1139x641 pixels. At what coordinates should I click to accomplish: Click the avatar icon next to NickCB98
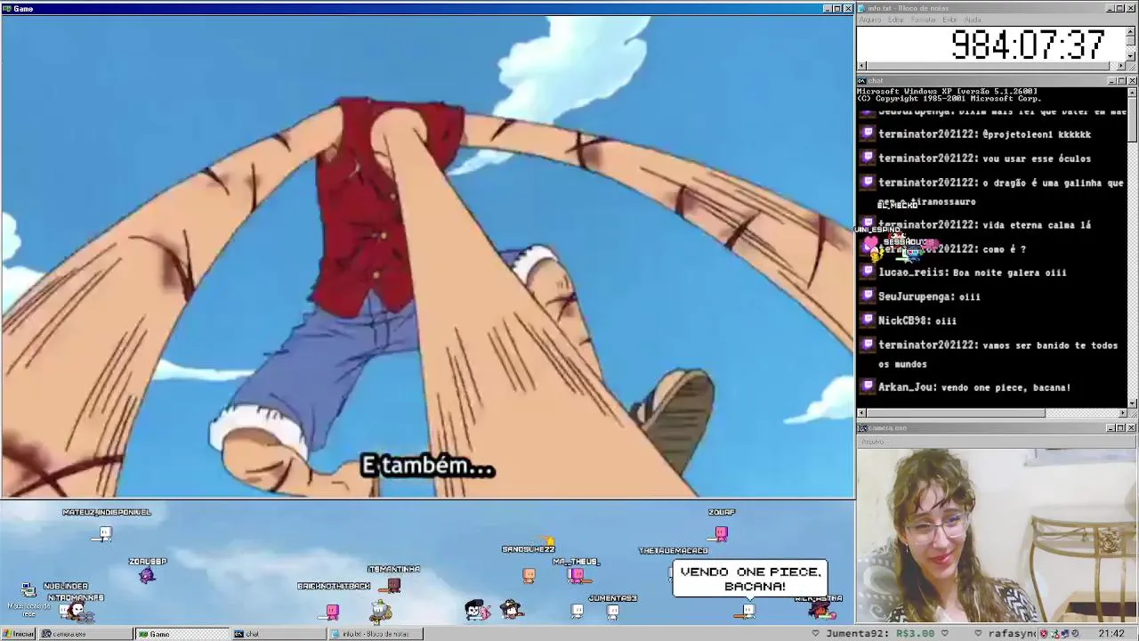tap(868, 320)
